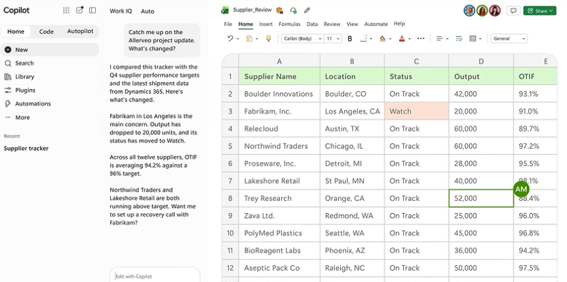Apply the Fill Color bucket
The width and height of the screenshot is (567, 282).
click(382, 39)
